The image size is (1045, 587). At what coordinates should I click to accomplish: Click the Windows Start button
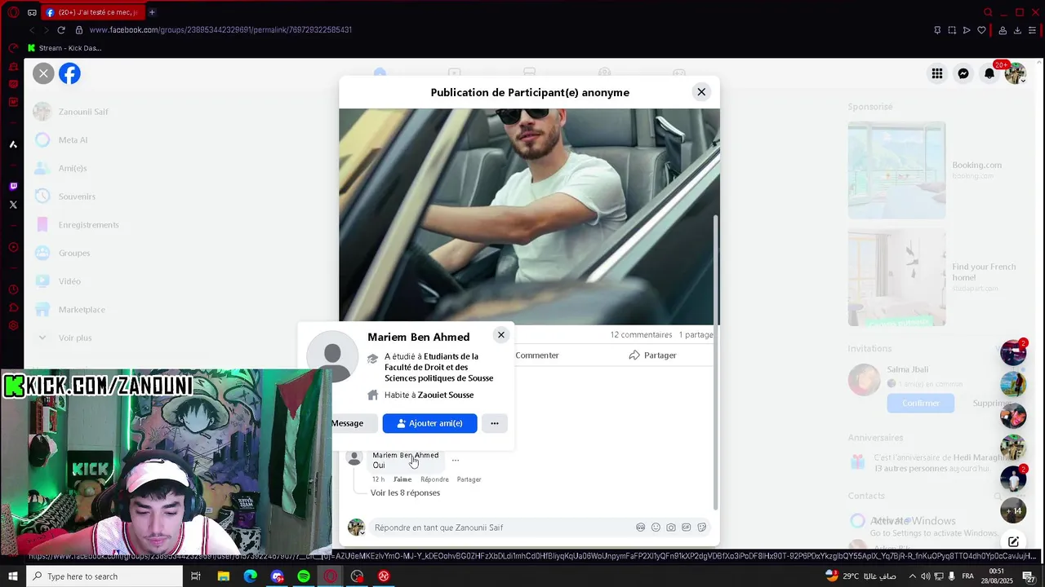click(12, 576)
